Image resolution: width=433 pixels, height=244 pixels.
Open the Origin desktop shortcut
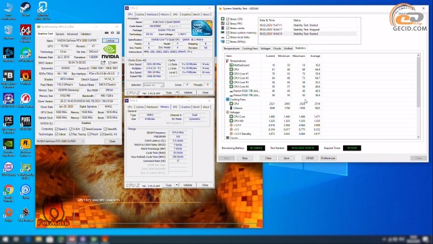pos(9,214)
